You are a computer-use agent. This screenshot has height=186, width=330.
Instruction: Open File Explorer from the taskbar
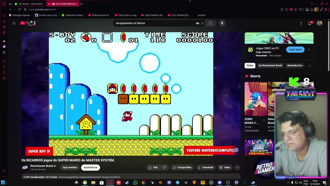[x=93, y=183]
